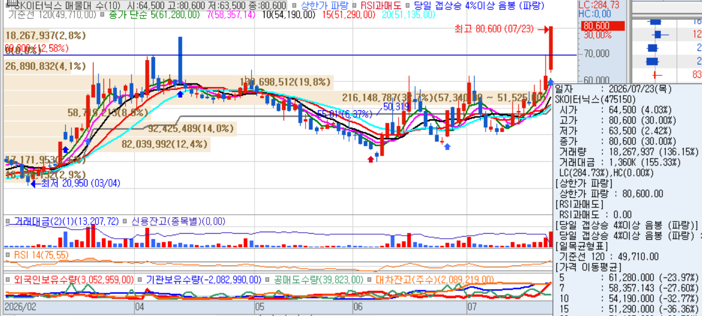Select the 기관보유수량 series label
This screenshot has width=702, height=316.
click(203, 280)
